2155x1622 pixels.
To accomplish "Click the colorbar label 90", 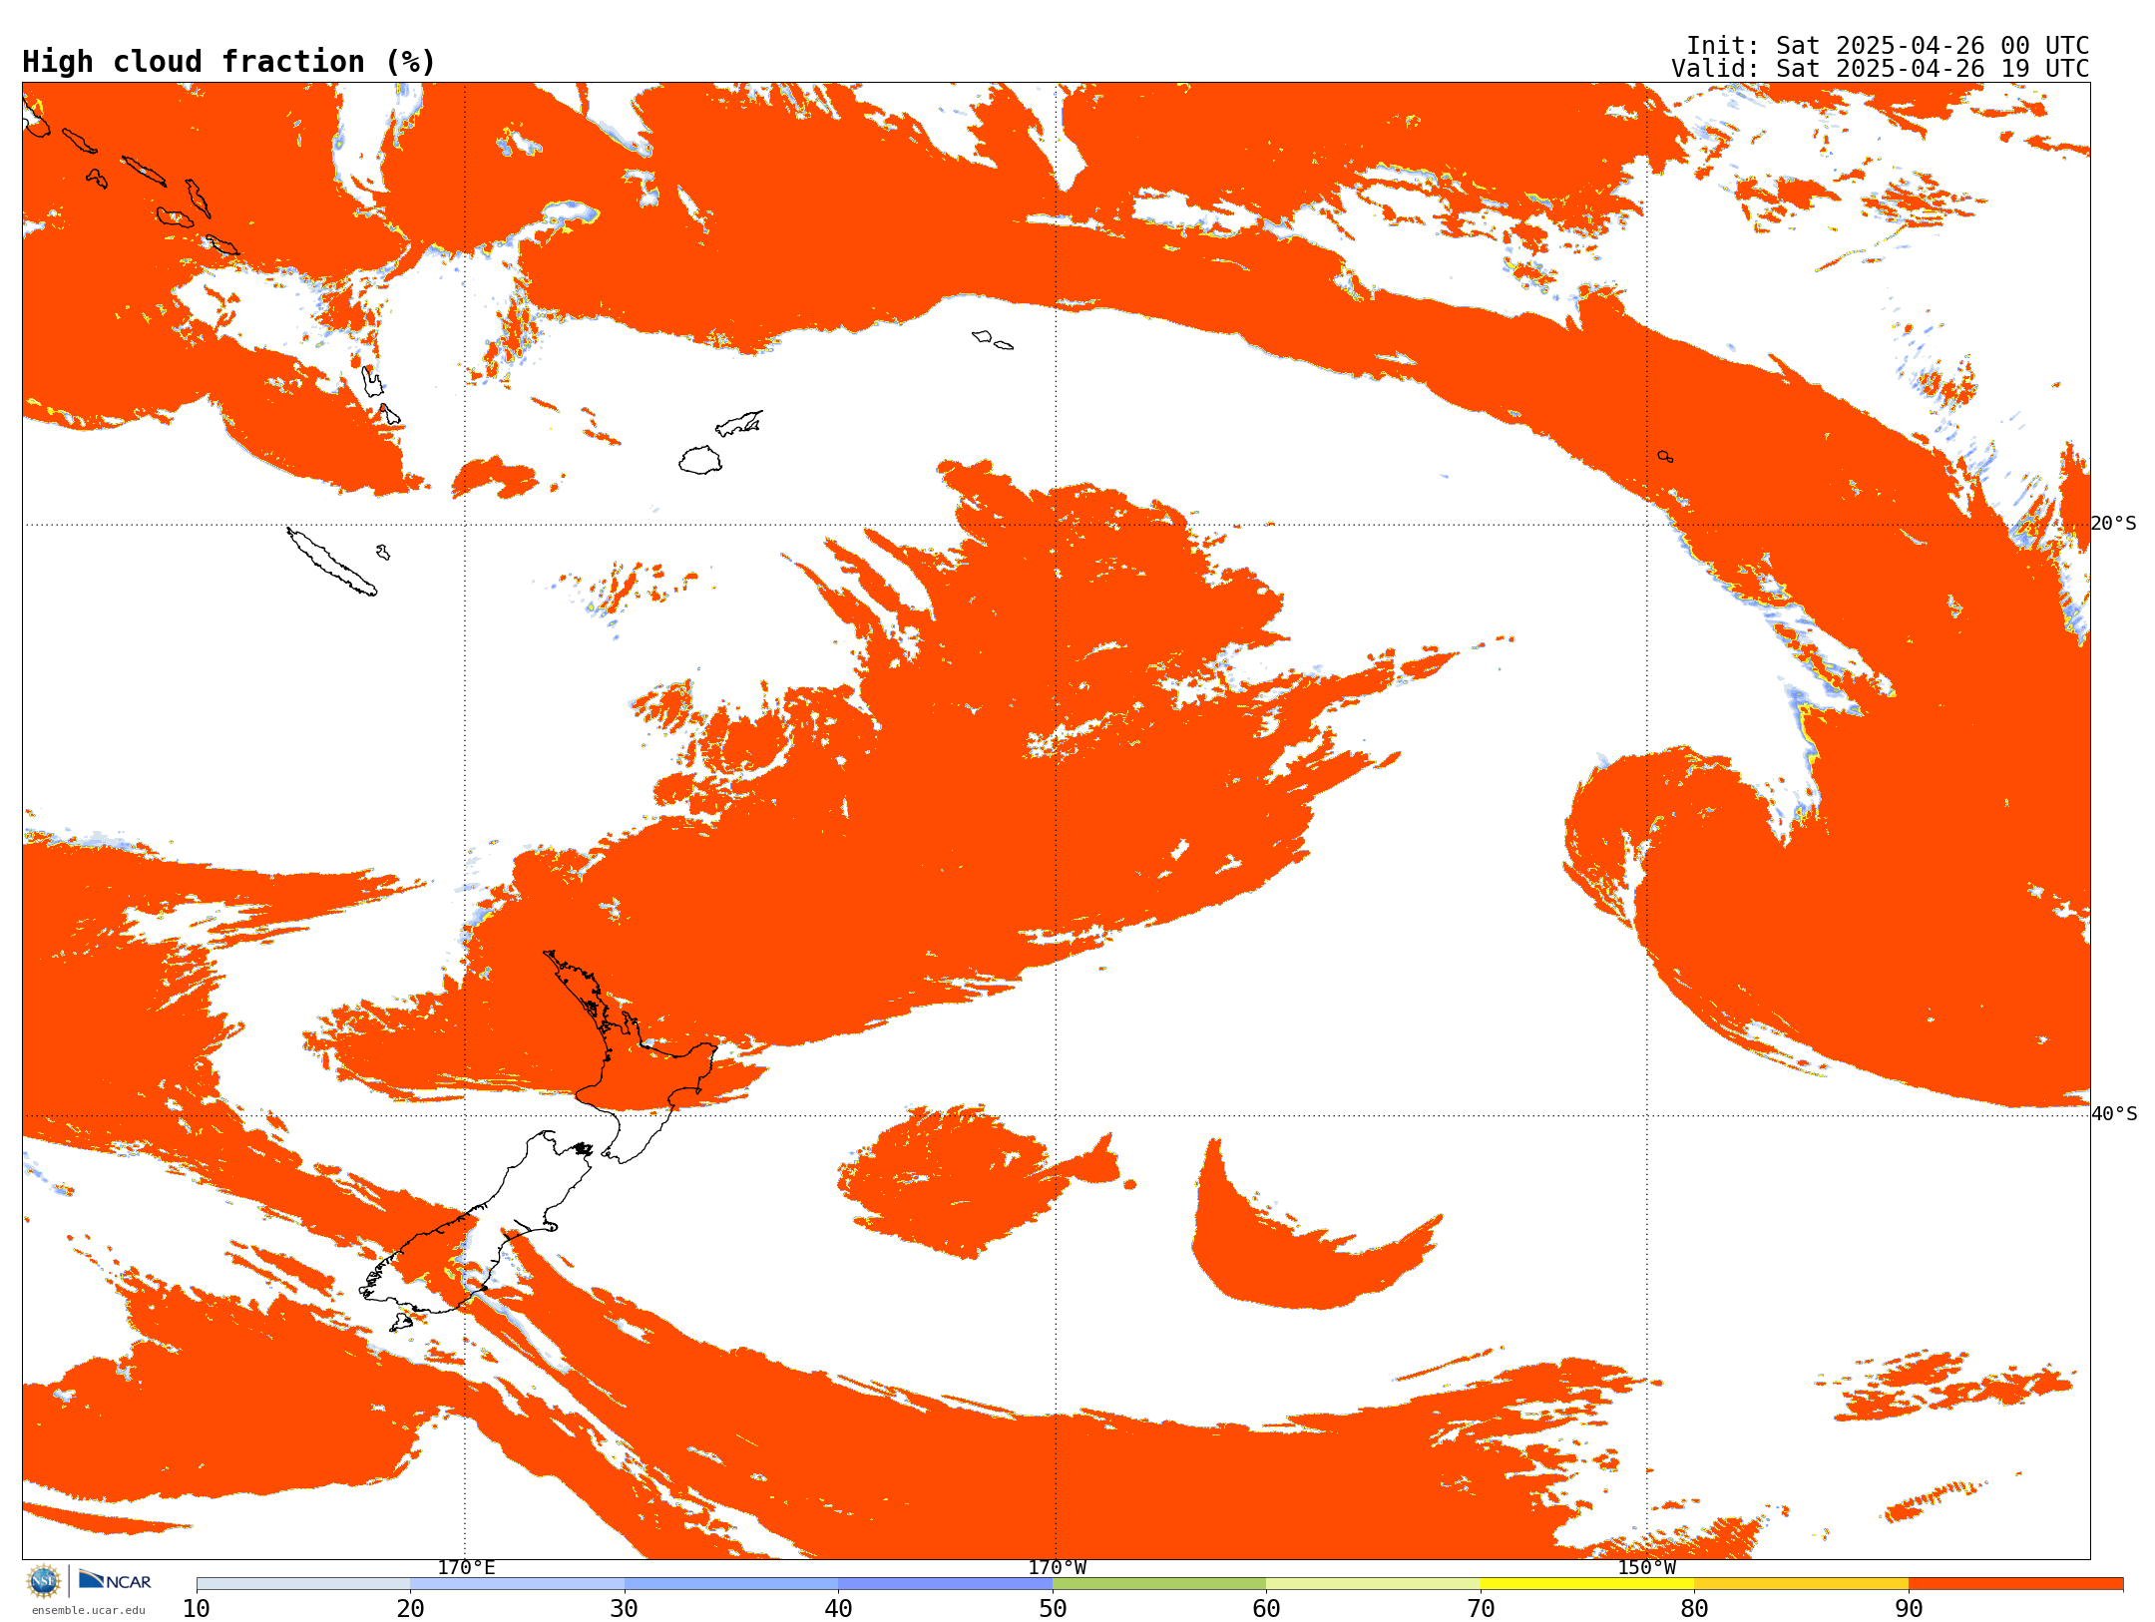I will pyautogui.click(x=1909, y=1609).
